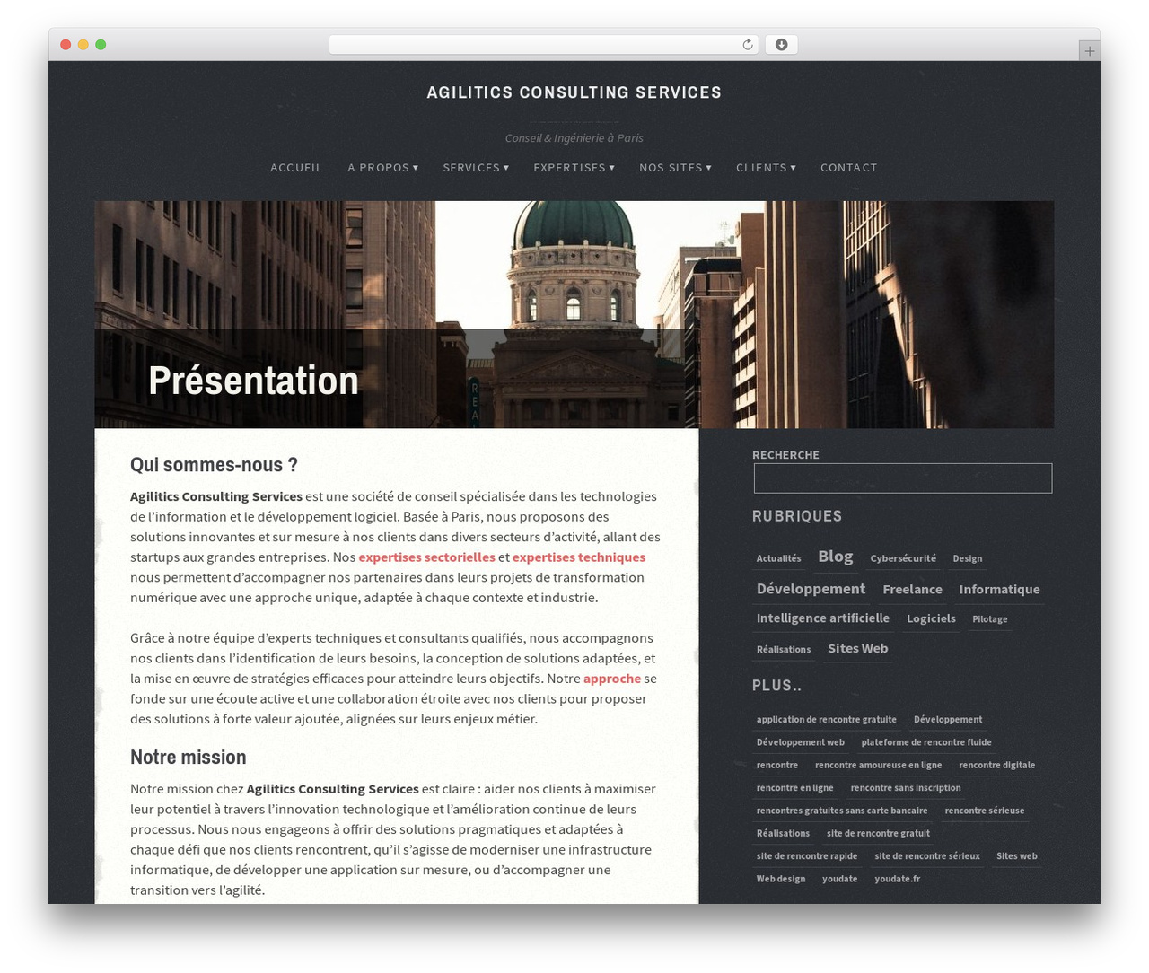Viewport: 1149px width, 973px height.
Task: Focus the browser address bar
Action: pyautogui.click(x=543, y=45)
